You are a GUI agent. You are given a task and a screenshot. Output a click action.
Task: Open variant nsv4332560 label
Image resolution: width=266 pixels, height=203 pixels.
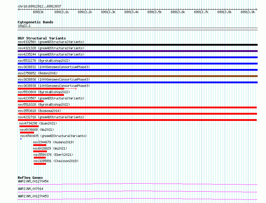(x=51, y=42)
